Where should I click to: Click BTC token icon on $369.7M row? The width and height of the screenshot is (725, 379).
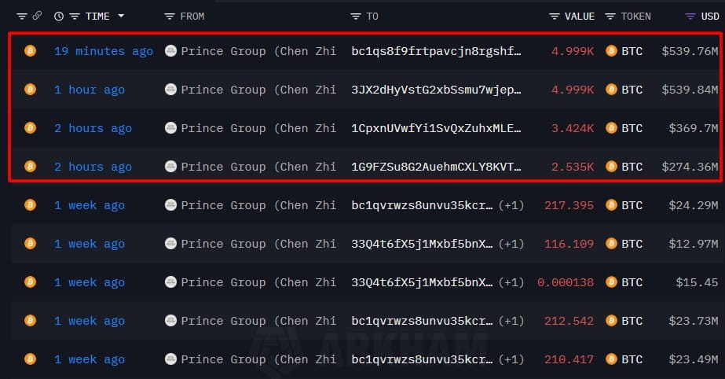tap(611, 127)
